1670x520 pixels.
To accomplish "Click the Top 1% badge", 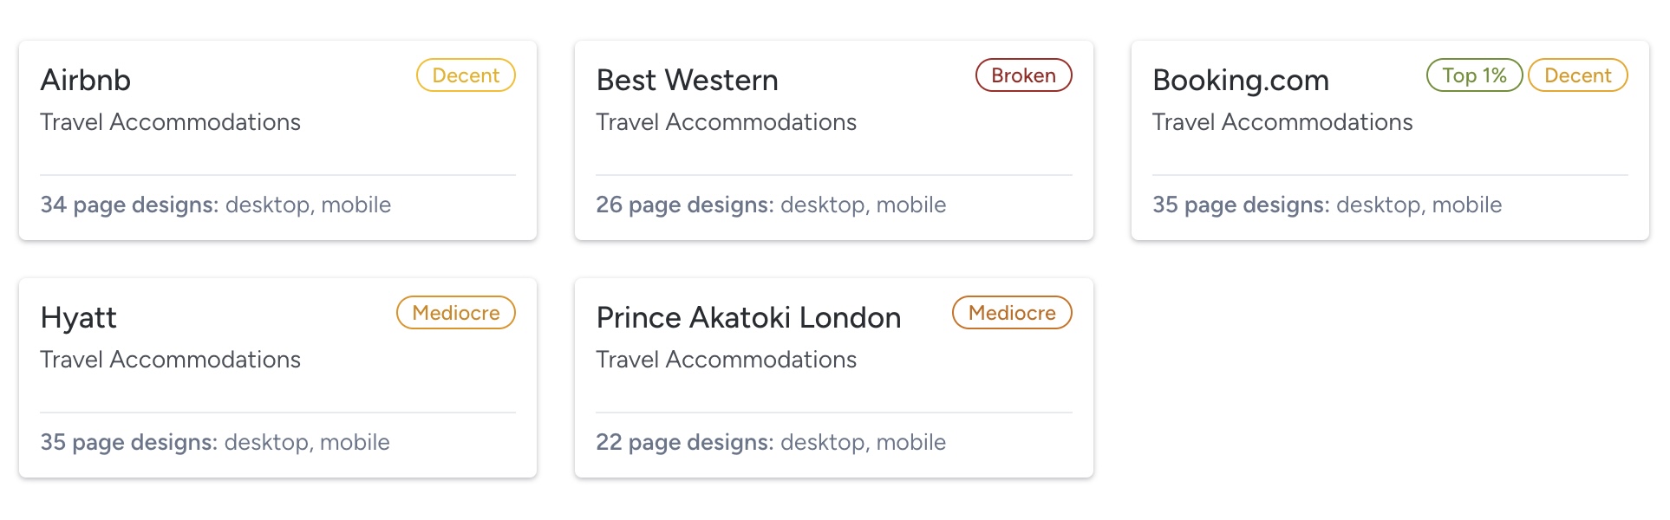I will point(1474,75).
